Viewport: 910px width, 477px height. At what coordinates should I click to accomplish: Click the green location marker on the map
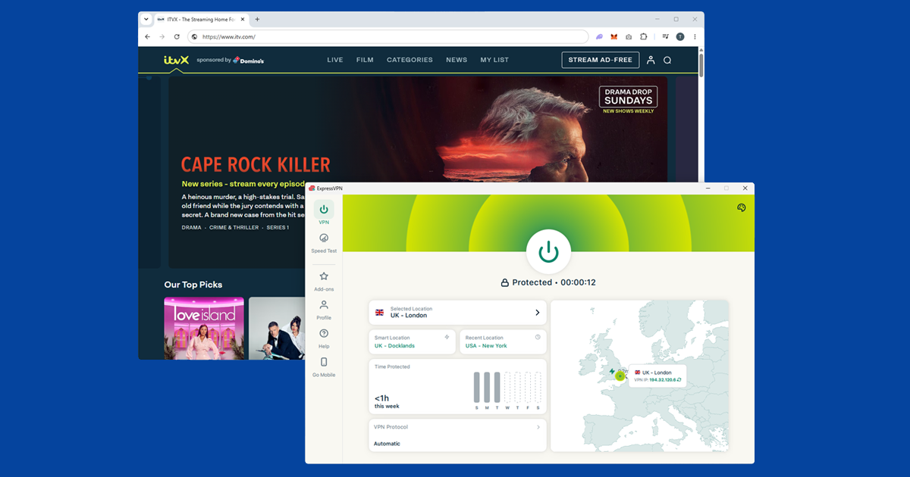[x=620, y=376]
